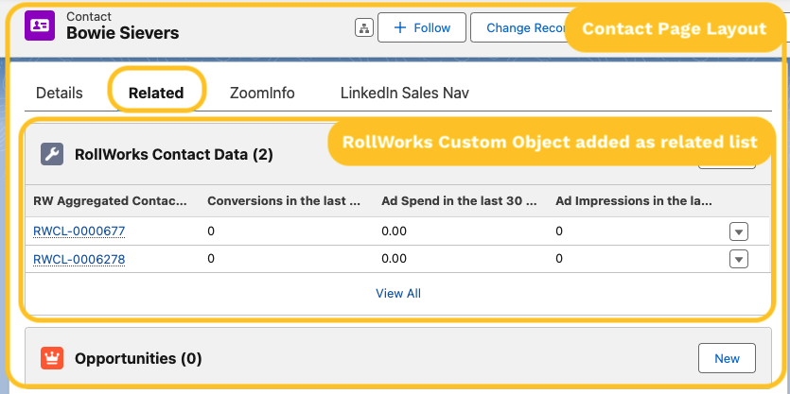790x394 pixels.
Task: Click the purple Contact record icon
Action: click(x=41, y=26)
